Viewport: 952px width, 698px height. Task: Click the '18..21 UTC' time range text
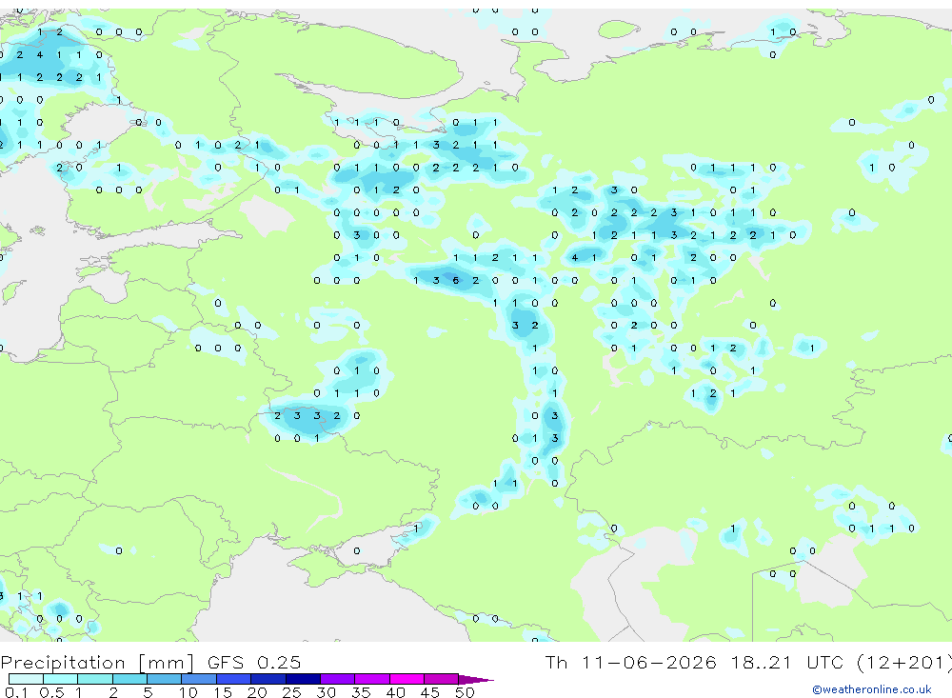pyautogui.click(x=789, y=662)
